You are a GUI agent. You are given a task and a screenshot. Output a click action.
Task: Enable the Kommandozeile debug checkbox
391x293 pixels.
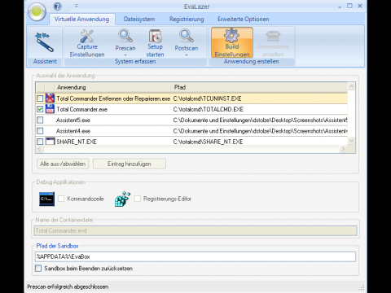pos(61,199)
